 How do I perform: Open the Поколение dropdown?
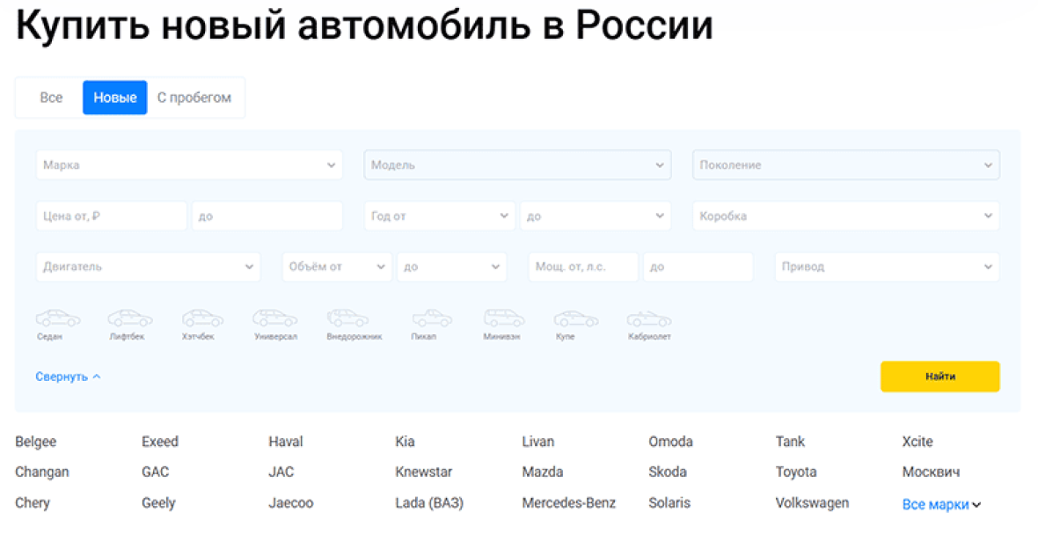click(846, 165)
